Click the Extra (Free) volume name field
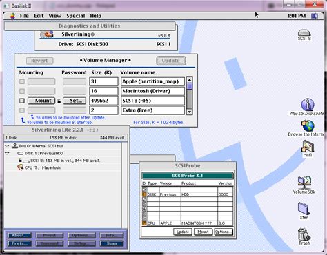327x255 pixels. 152,110
